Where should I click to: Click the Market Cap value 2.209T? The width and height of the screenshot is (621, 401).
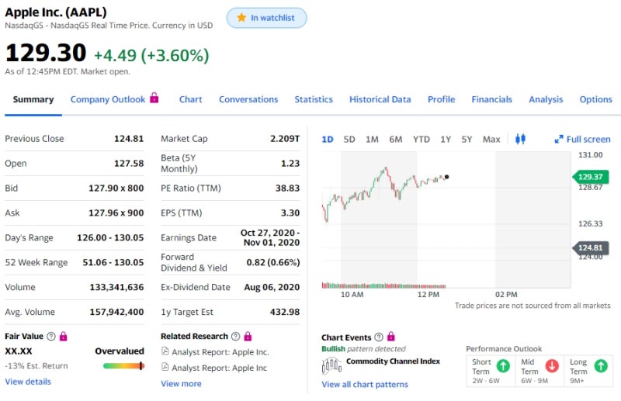pos(285,139)
